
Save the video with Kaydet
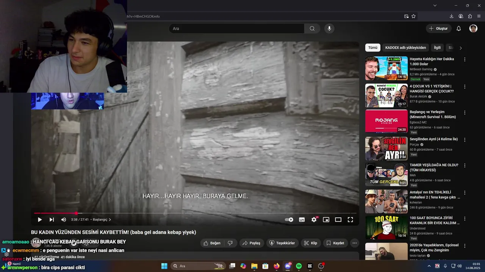coord(335,243)
